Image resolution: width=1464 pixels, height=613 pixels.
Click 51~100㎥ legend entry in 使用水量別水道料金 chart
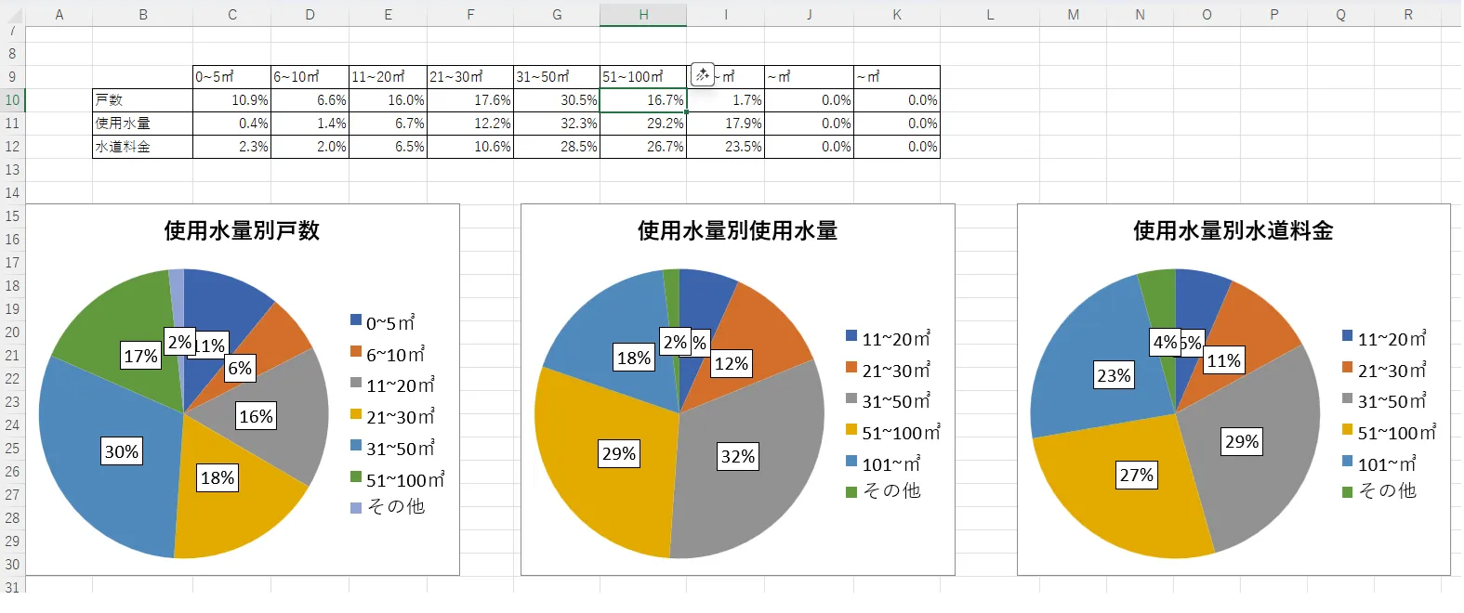(1390, 432)
